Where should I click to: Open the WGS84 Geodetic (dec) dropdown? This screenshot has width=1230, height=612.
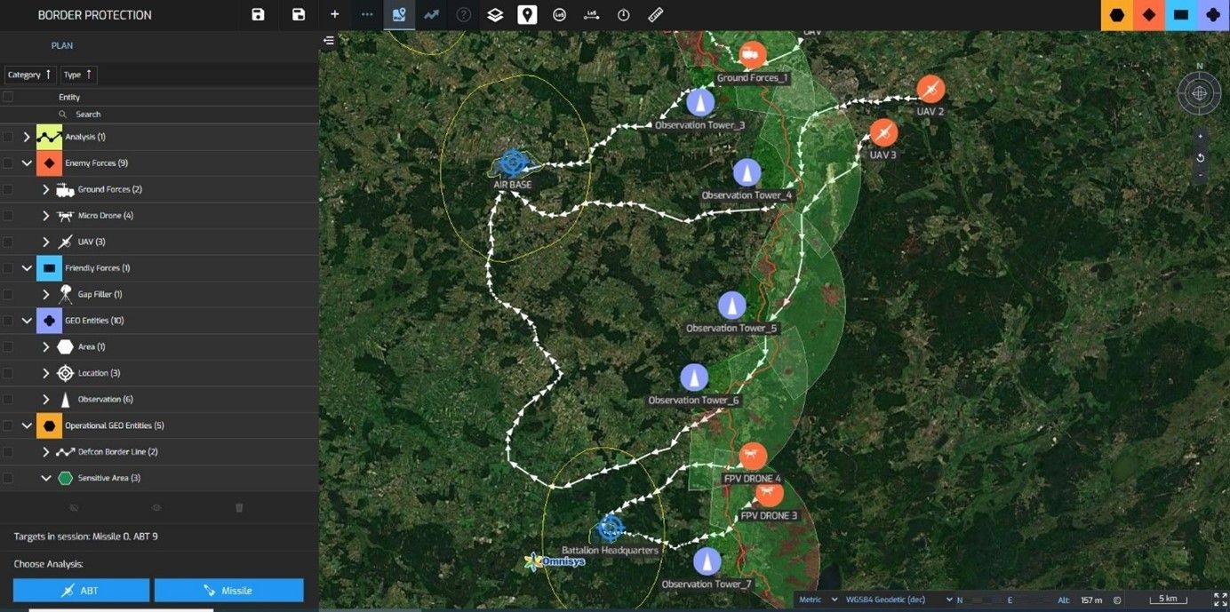coord(899,600)
